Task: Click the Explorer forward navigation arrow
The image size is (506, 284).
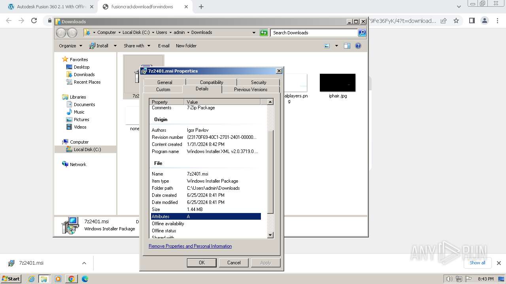Action: [72, 33]
